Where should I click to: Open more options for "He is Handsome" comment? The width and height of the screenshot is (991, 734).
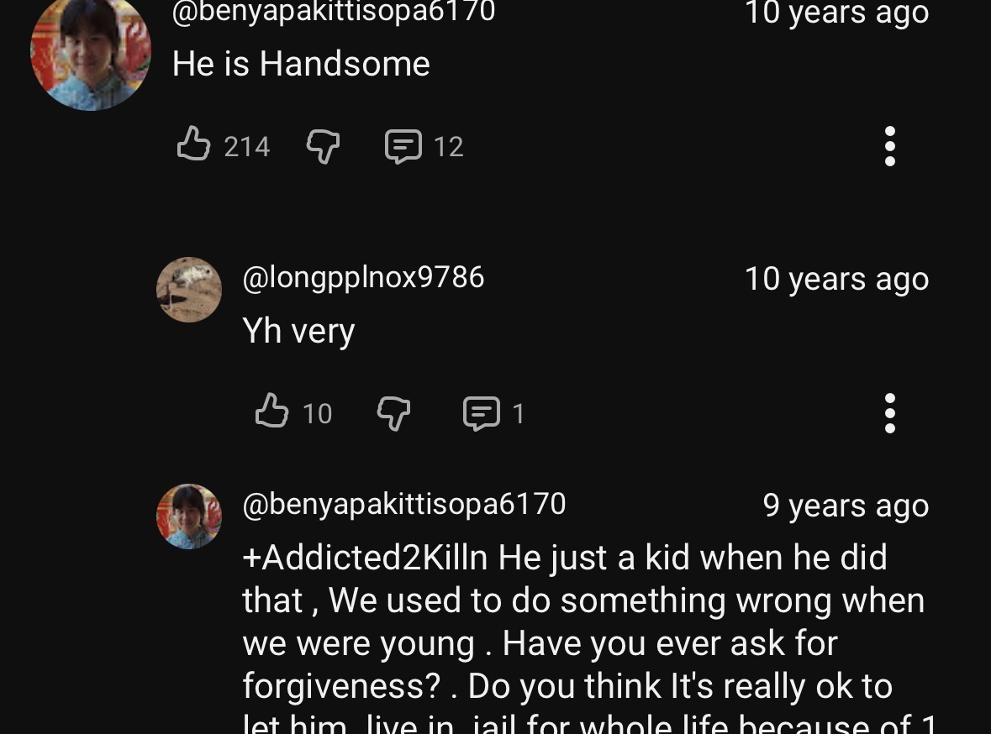[x=889, y=146]
